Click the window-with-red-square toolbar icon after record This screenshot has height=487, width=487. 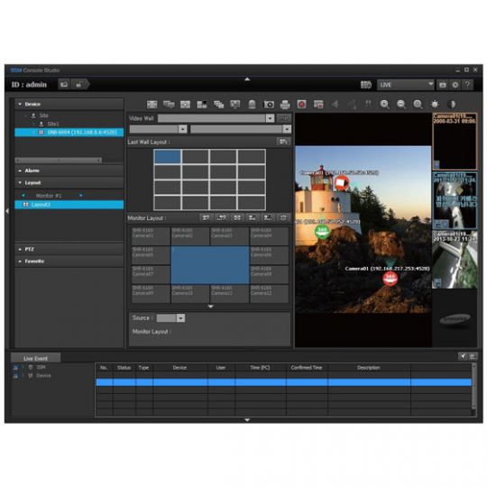tap(318, 105)
